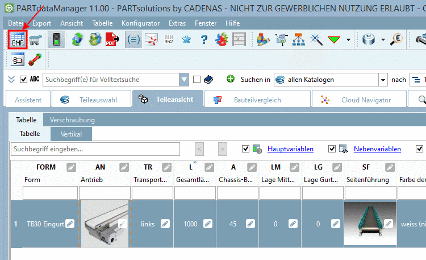Switch to the Teileauswahl tab
The width and height of the screenshot is (426, 260).
tap(91, 100)
